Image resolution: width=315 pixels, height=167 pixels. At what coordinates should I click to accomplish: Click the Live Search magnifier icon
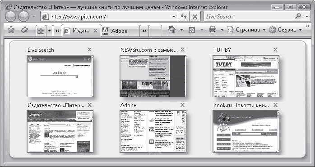(299, 16)
